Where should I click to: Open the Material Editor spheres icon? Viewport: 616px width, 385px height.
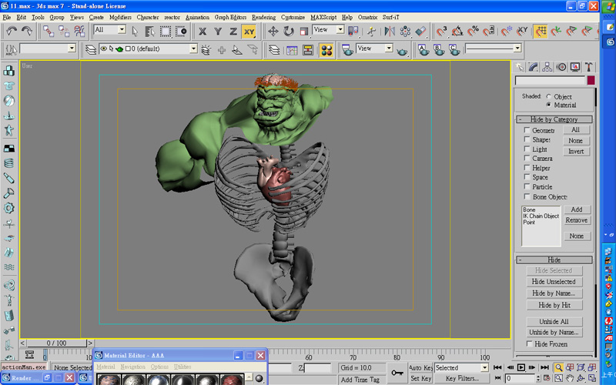326,50
